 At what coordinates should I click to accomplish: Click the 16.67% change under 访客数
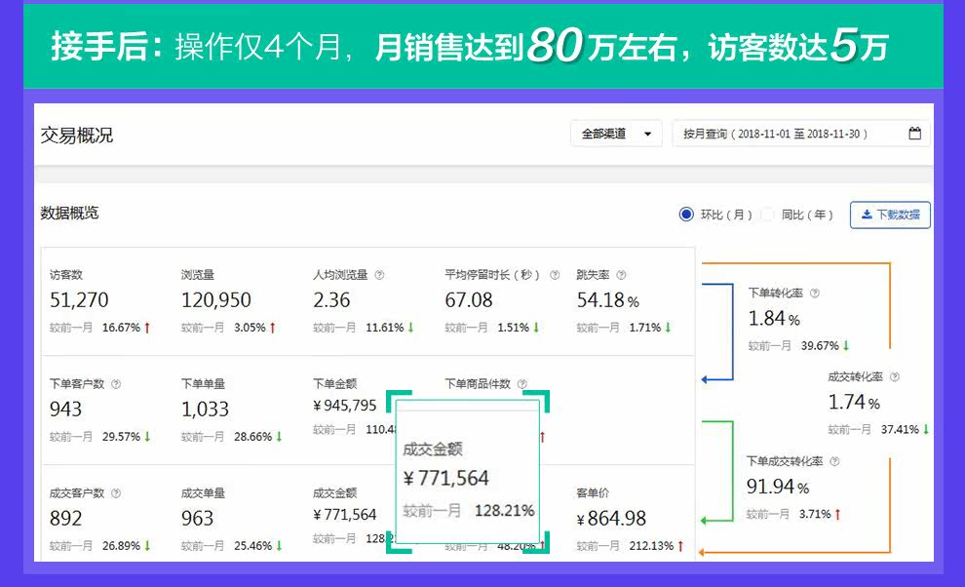(121, 328)
